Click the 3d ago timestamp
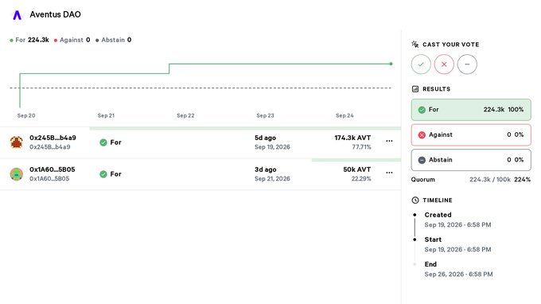This screenshot has height=304, width=541. tap(265, 170)
